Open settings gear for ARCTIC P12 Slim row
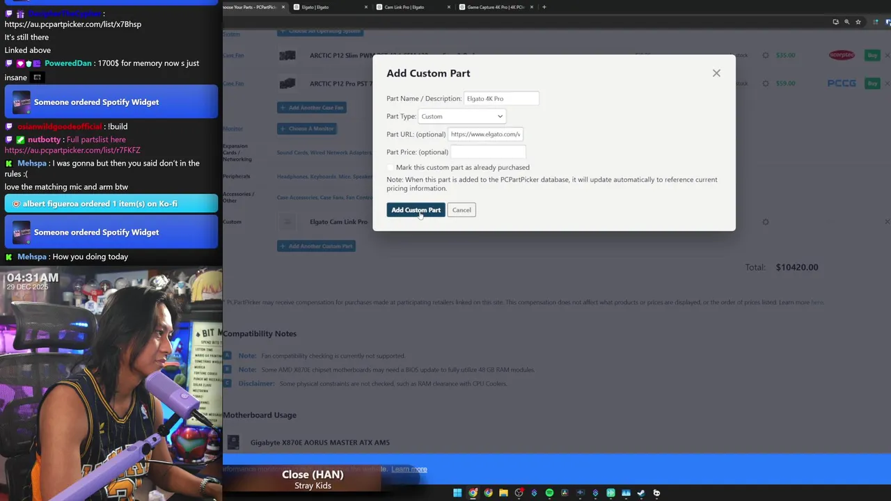The image size is (891, 501). click(x=766, y=55)
